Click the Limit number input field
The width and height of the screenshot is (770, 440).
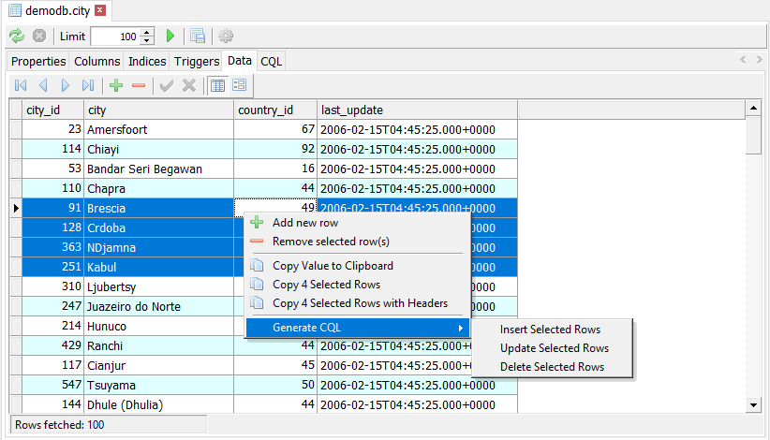114,37
